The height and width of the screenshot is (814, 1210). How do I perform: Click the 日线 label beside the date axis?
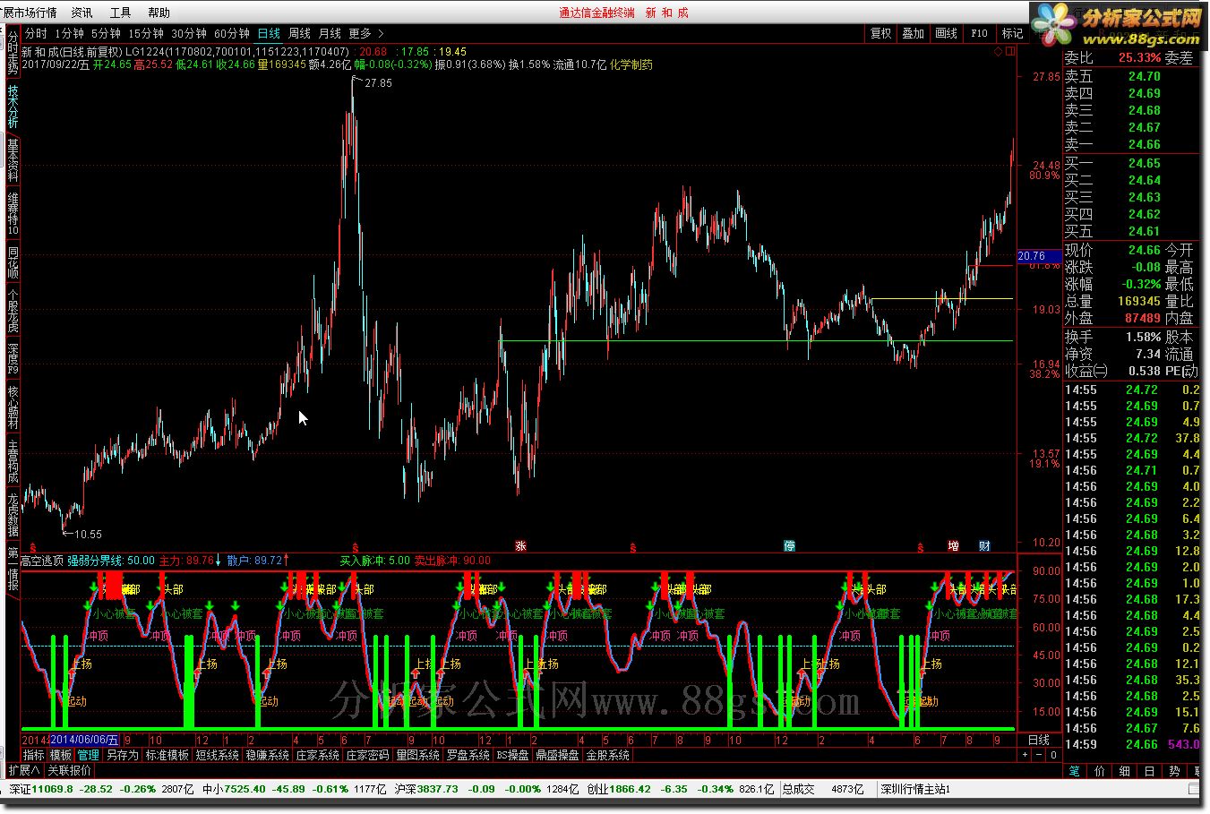[1039, 741]
